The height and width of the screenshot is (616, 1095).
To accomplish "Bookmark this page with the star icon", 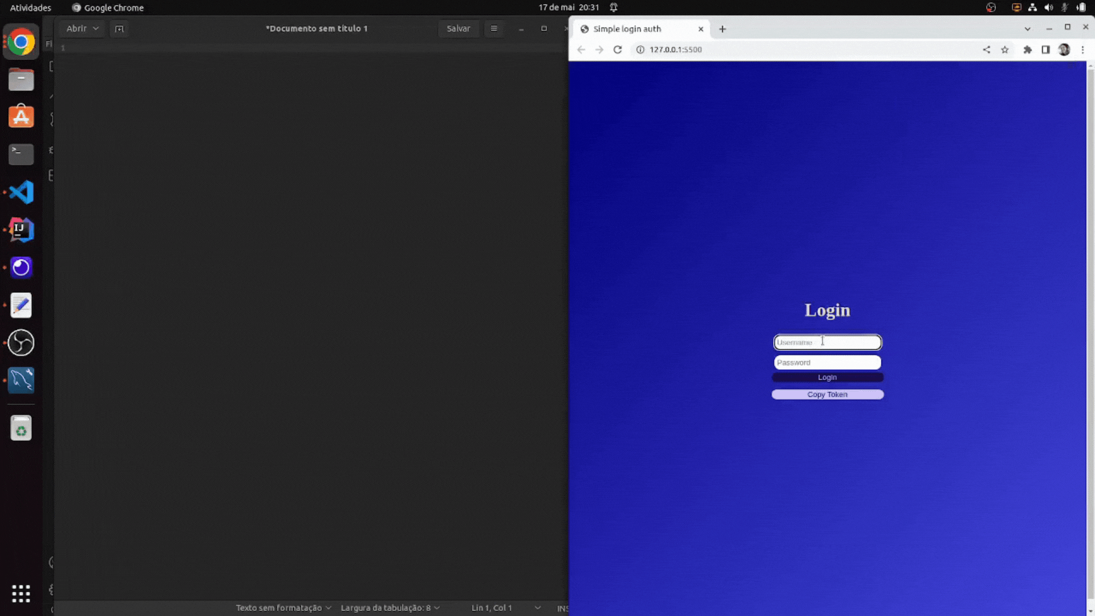I will [1005, 50].
